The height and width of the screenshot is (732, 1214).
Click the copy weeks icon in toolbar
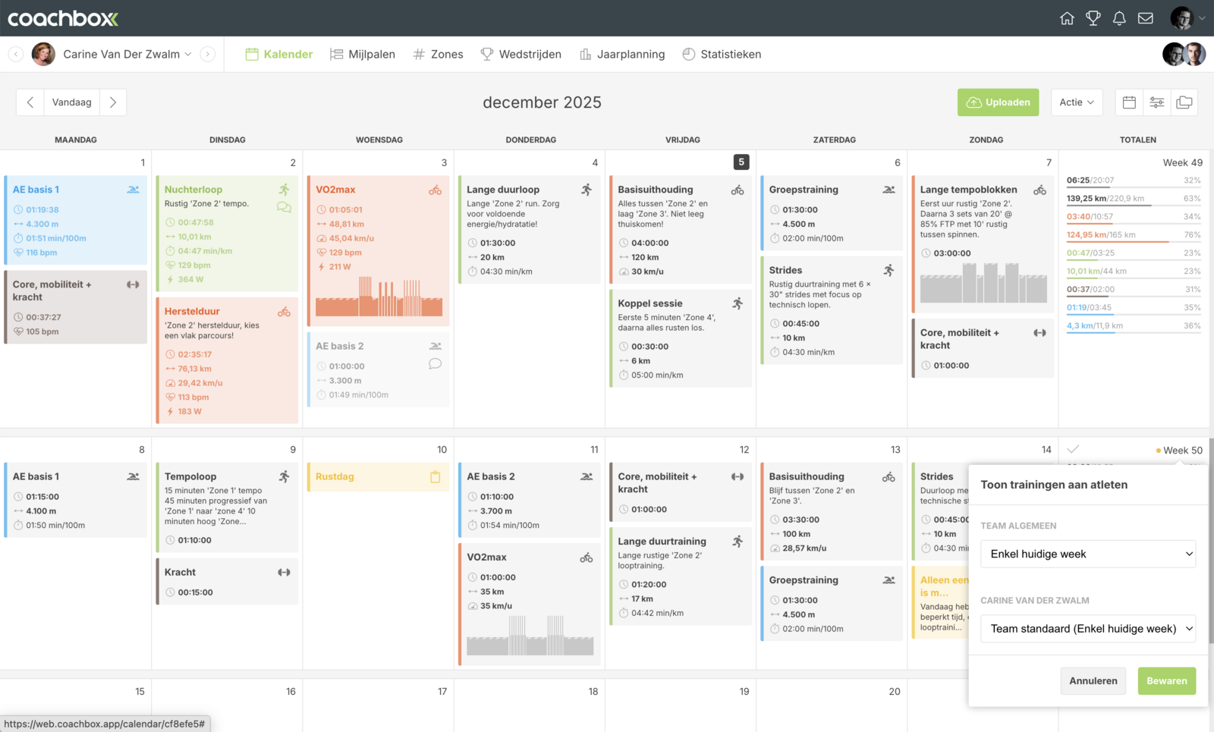(1184, 102)
